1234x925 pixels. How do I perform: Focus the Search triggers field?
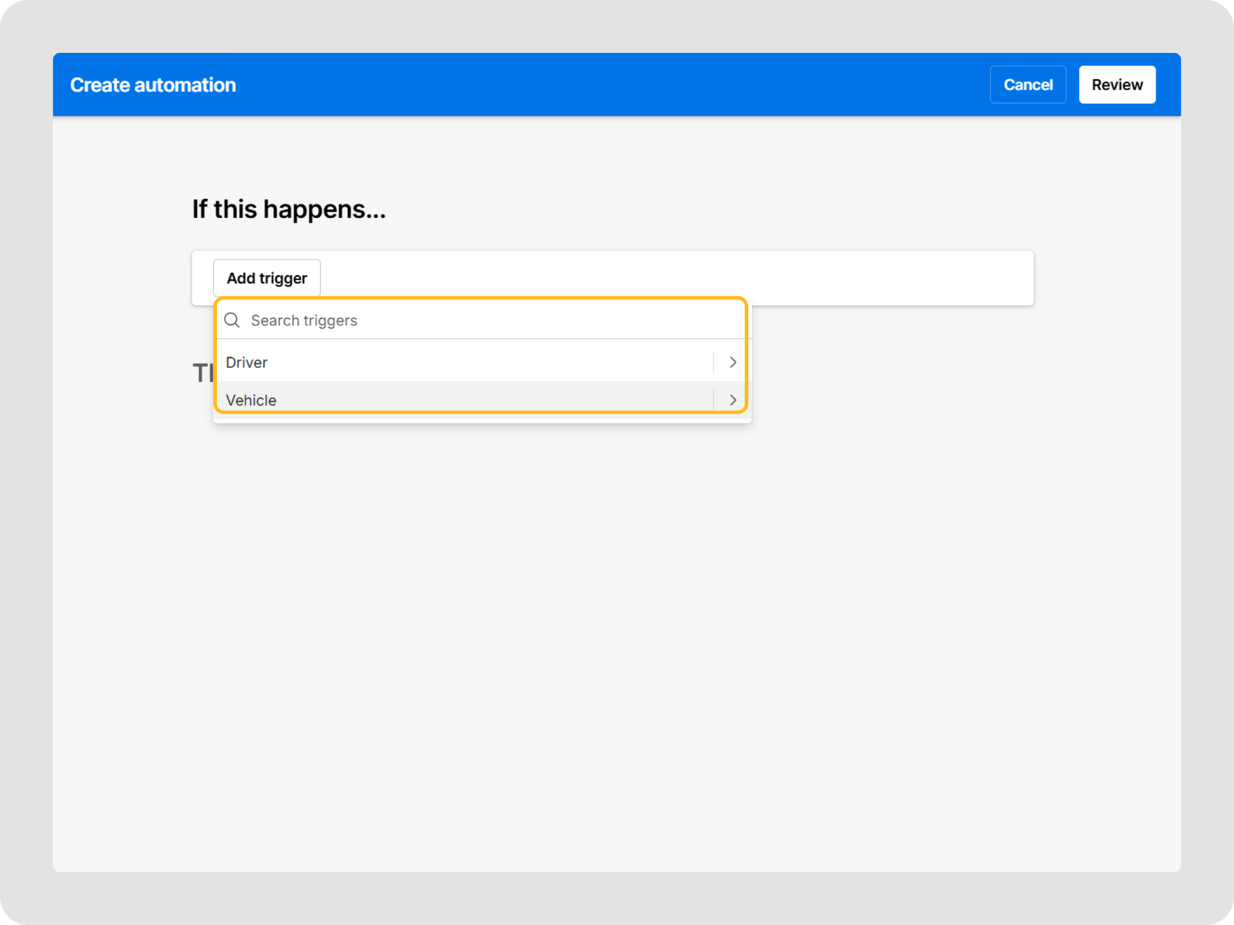point(304,320)
